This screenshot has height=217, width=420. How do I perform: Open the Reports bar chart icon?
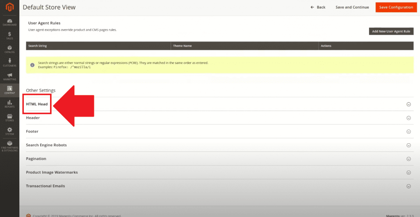pos(9,104)
